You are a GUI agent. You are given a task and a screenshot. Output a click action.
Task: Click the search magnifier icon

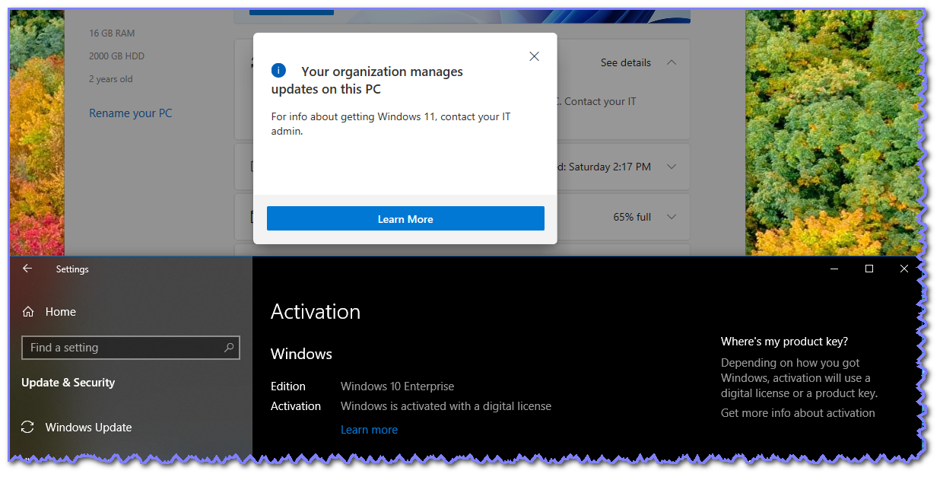(229, 348)
